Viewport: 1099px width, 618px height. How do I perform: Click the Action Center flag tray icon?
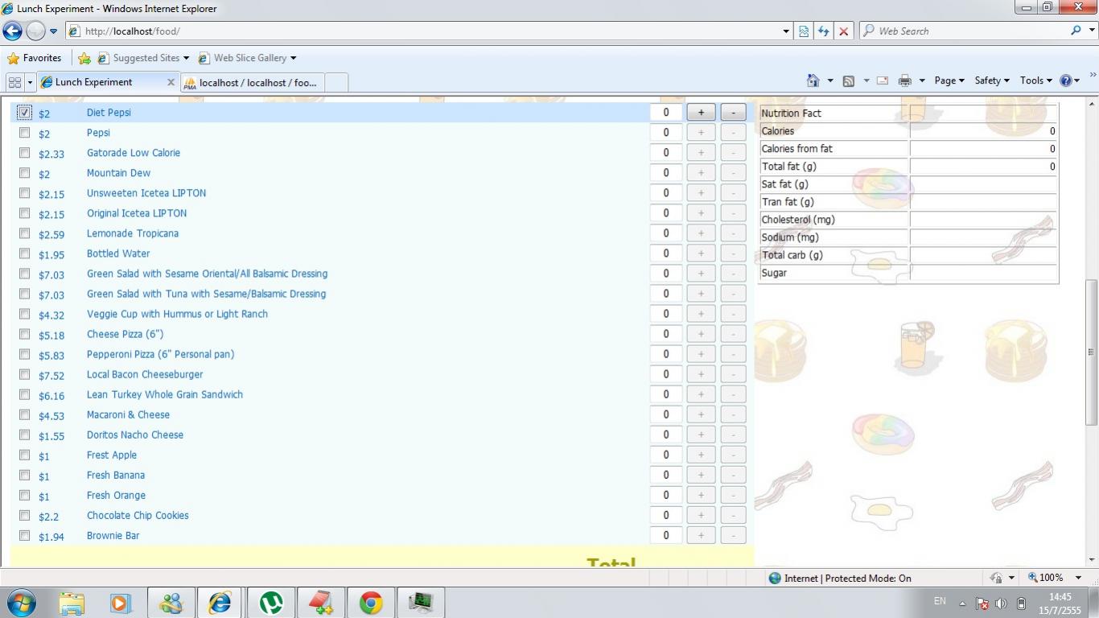pyautogui.click(x=982, y=604)
